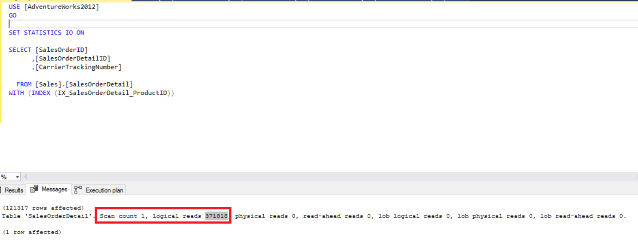Click the [CarrierTrackingNumber] column line
This screenshot has height=246, width=638.
77,67
